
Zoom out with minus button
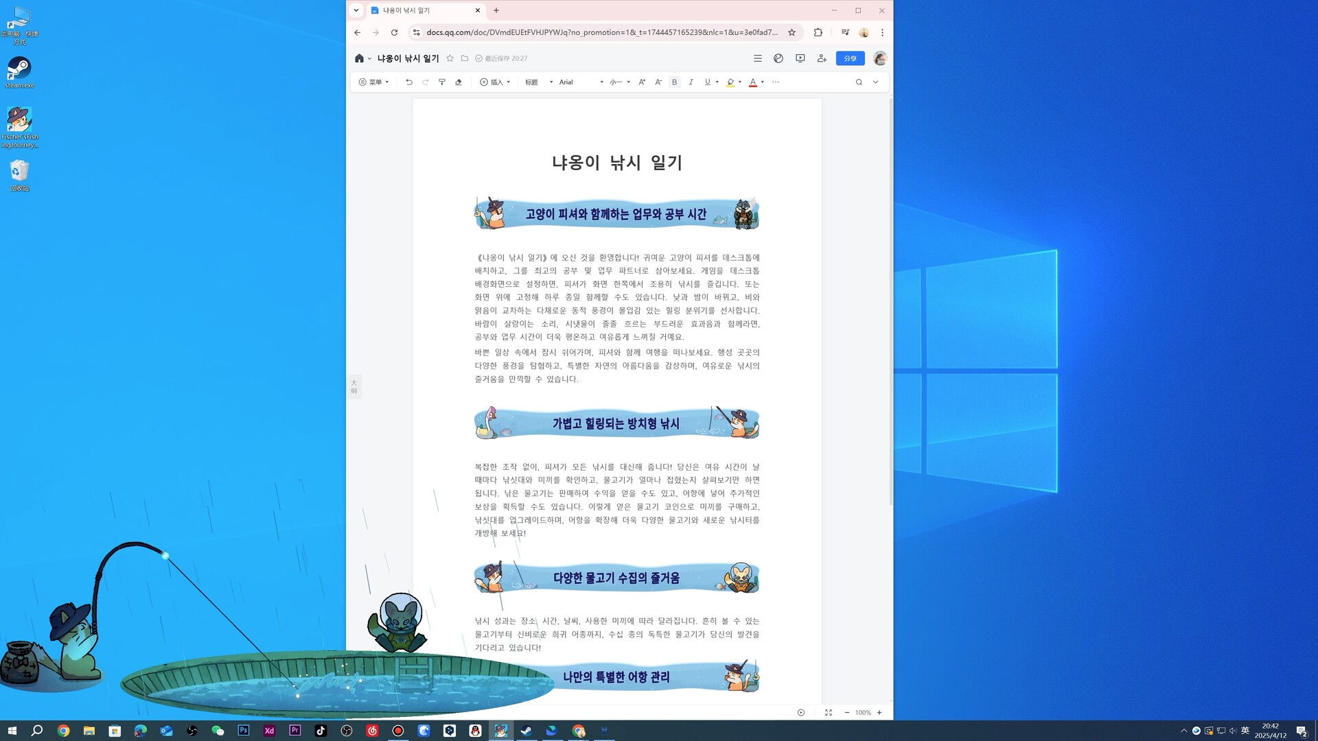click(846, 713)
